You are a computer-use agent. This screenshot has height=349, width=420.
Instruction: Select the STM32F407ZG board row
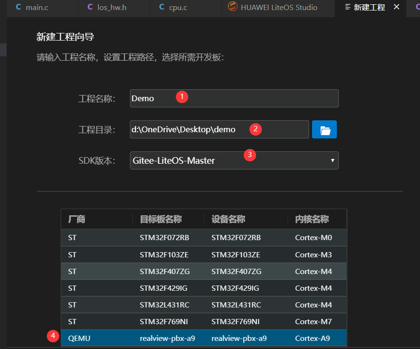204,271
